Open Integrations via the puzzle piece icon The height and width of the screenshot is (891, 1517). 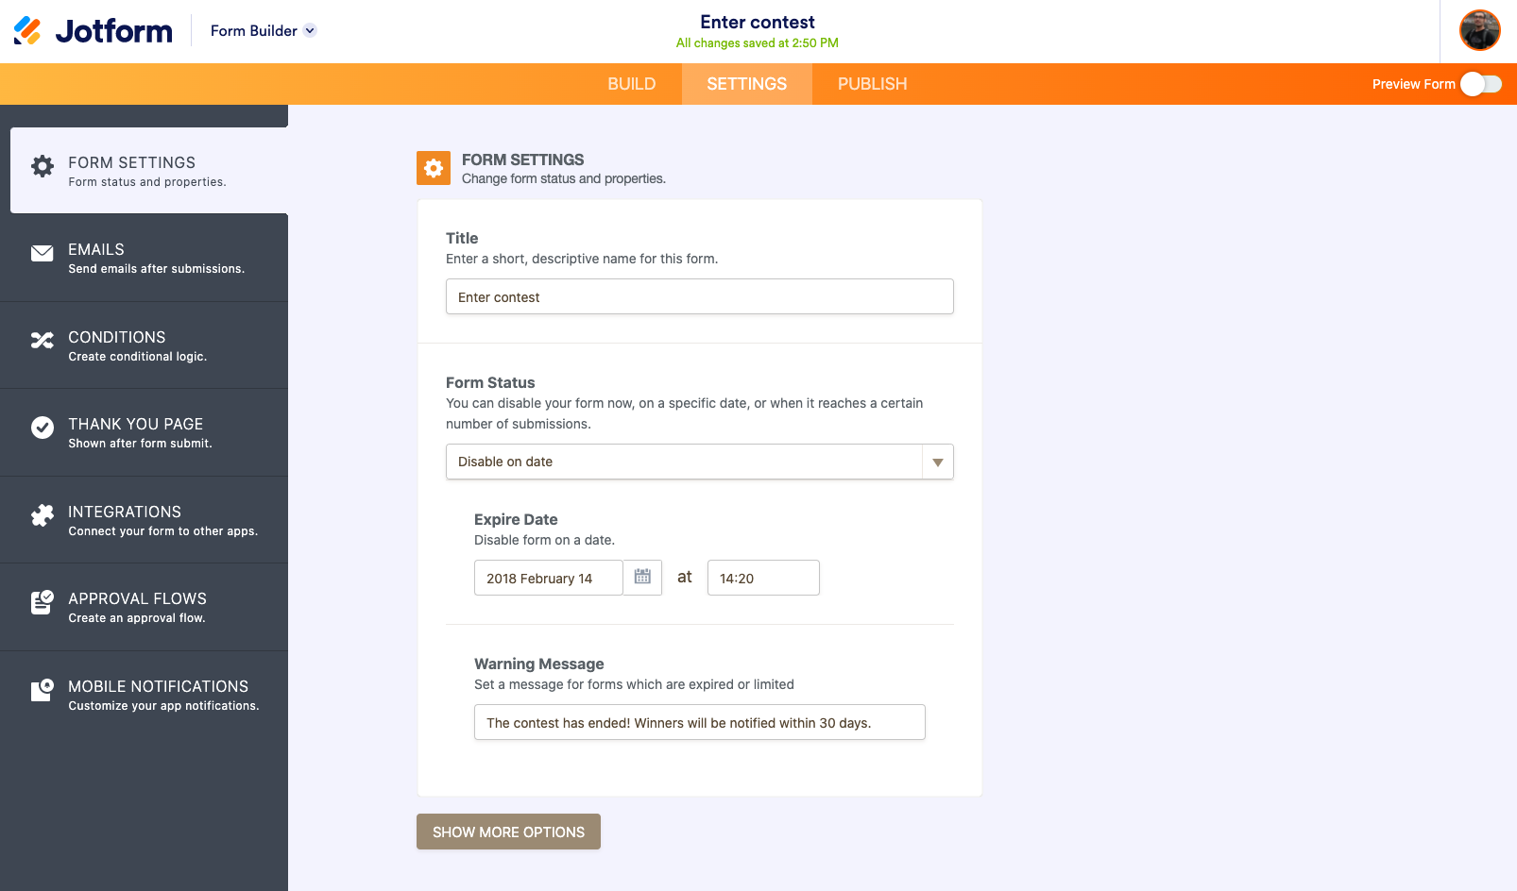pyautogui.click(x=42, y=515)
